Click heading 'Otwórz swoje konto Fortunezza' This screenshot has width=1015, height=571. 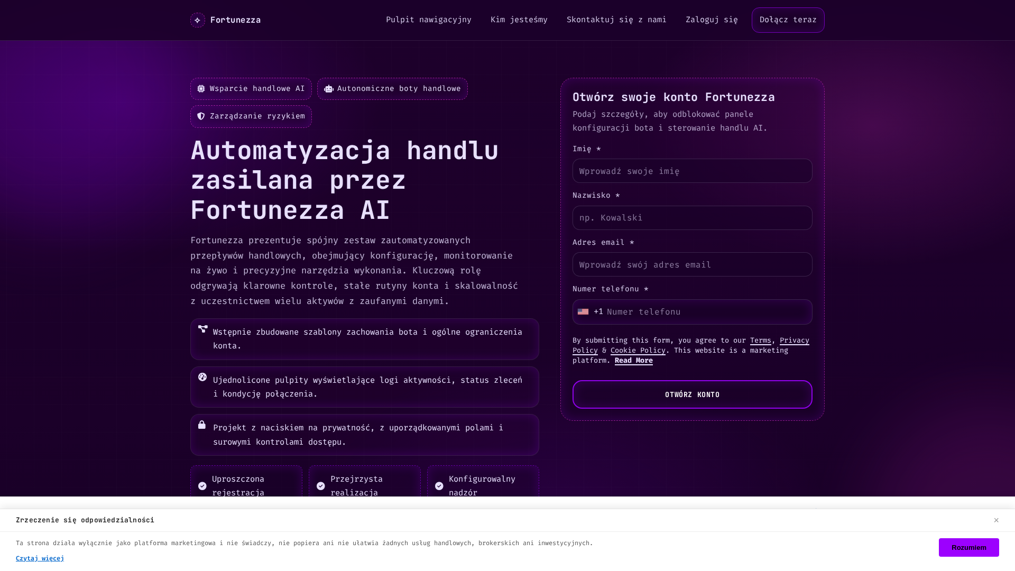pyautogui.click(x=673, y=97)
